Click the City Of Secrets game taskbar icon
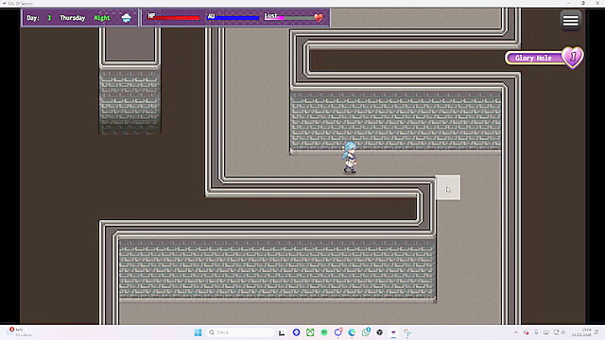 [x=393, y=332]
